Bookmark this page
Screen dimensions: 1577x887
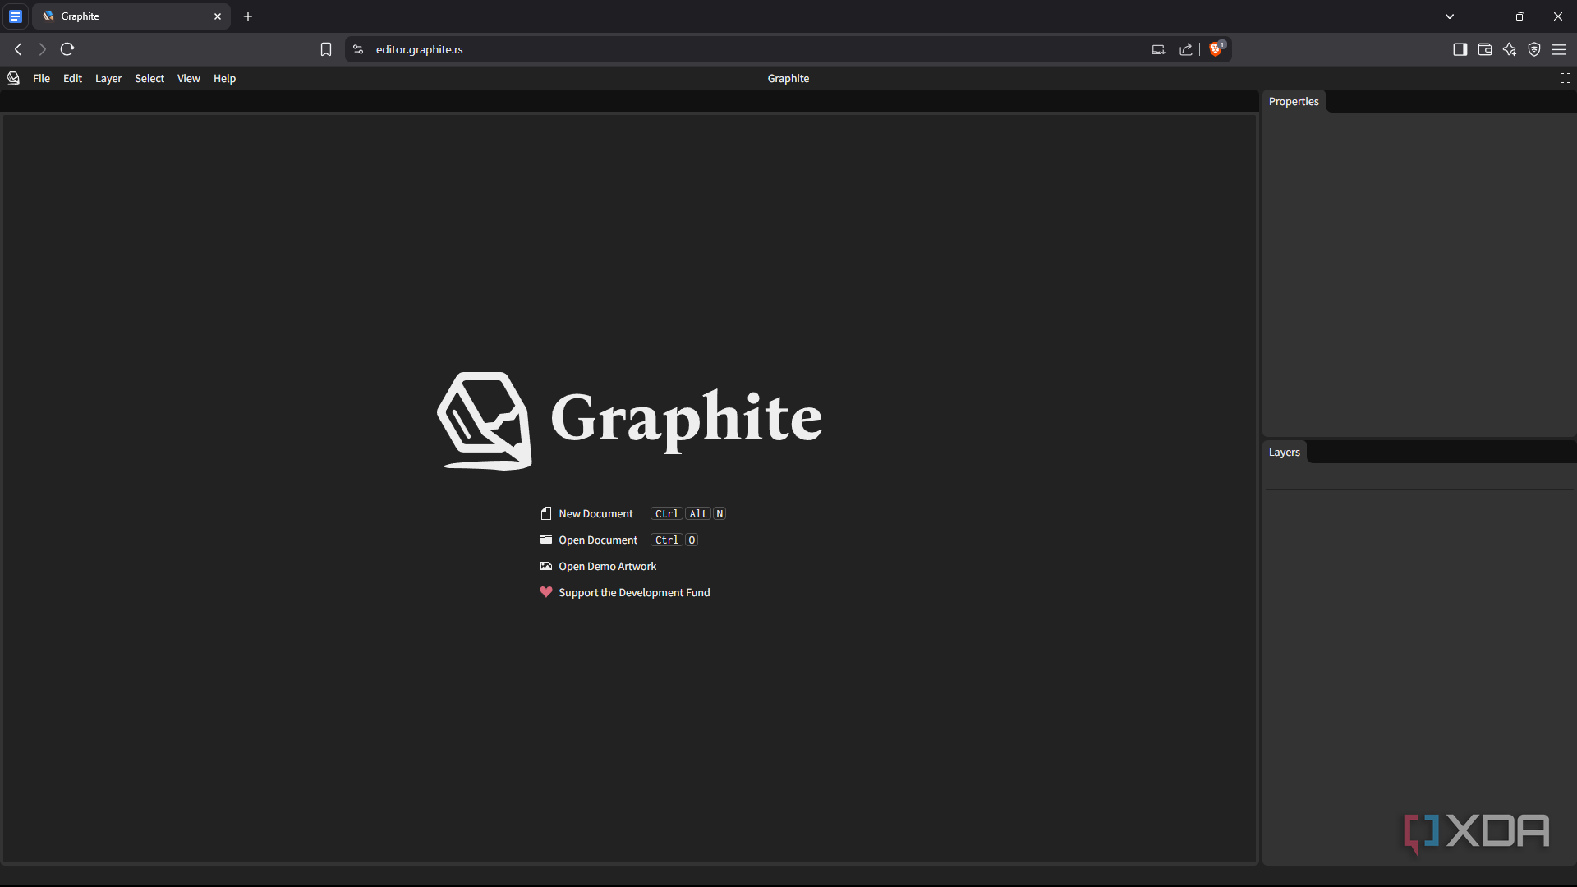click(x=326, y=49)
